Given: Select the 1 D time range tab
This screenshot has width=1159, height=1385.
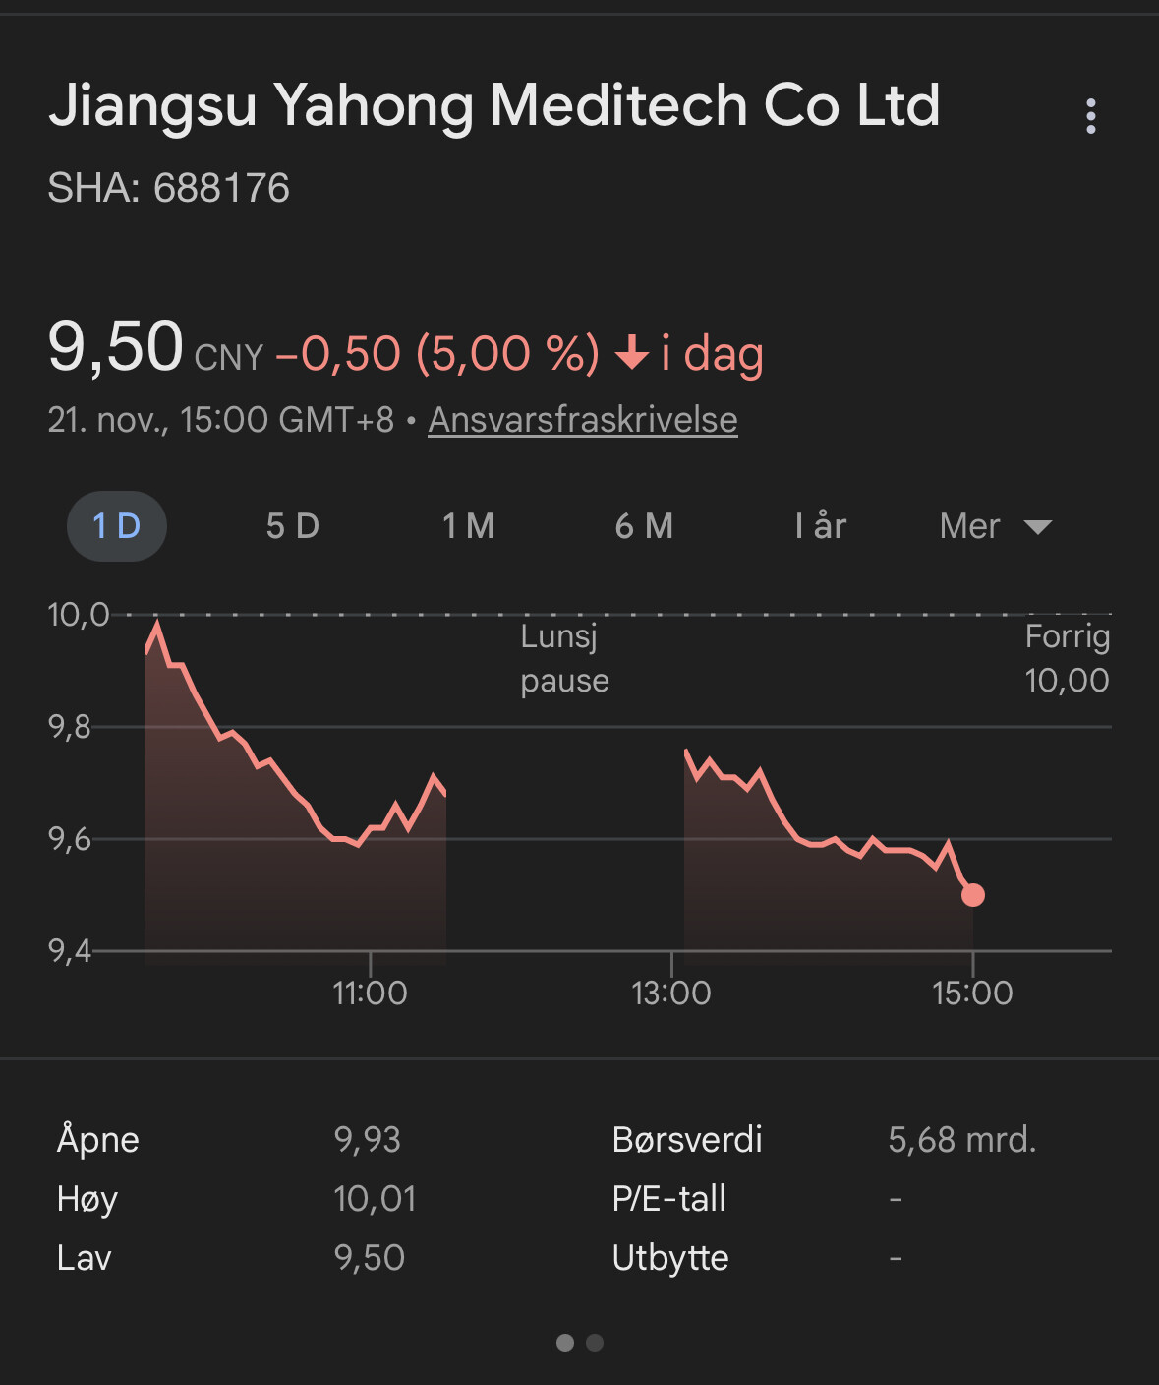Looking at the screenshot, I should (x=116, y=526).
